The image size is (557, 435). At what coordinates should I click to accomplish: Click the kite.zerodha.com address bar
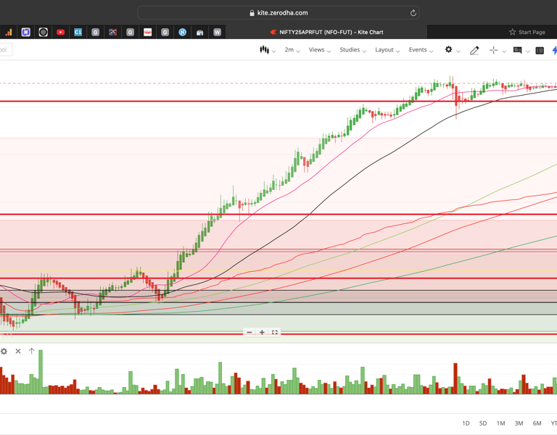pos(278,13)
